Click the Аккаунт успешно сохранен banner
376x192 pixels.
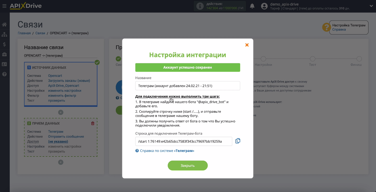coord(188,67)
